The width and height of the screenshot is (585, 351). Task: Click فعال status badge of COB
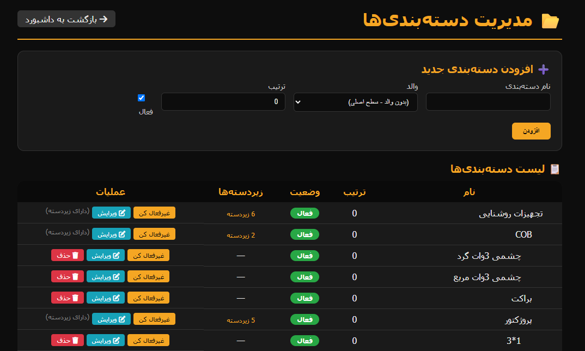click(305, 234)
